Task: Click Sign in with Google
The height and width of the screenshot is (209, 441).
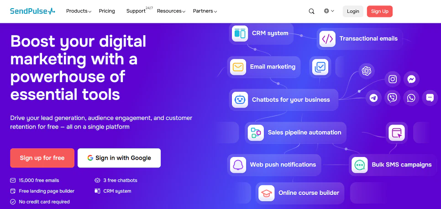Action: pyautogui.click(x=119, y=158)
